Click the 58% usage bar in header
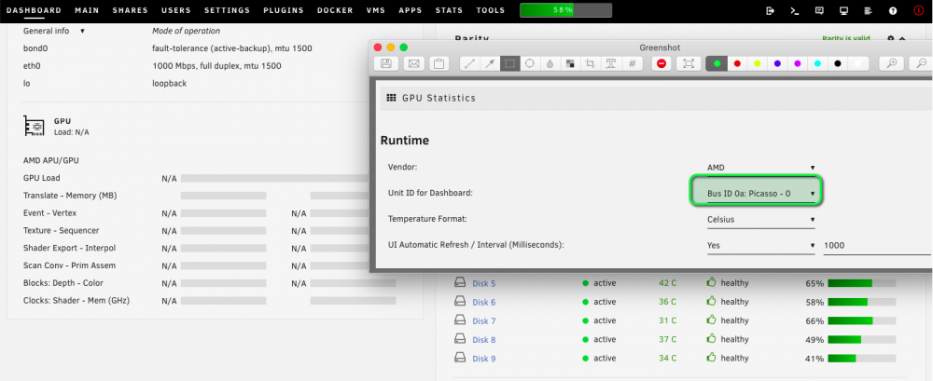 click(565, 10)
